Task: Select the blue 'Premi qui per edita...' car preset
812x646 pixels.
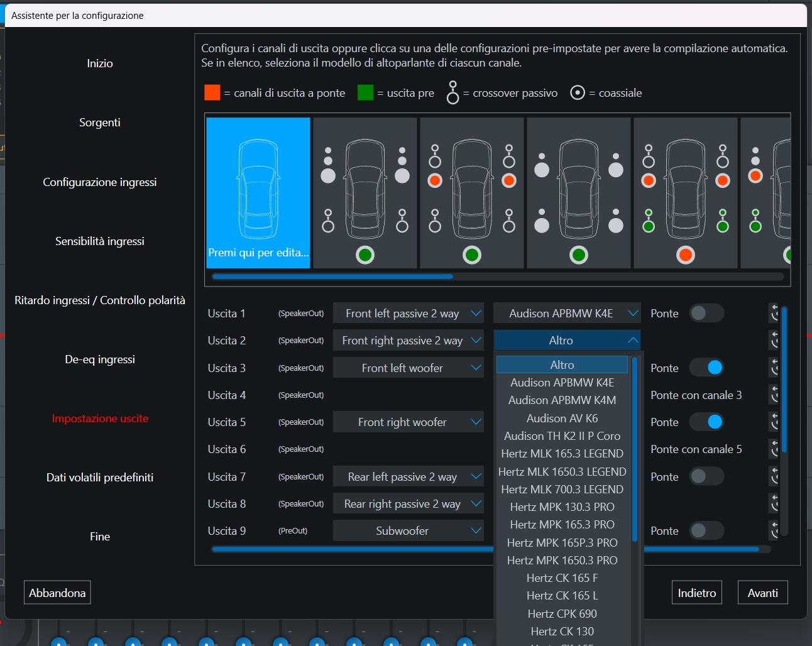Action: point(258,193)
